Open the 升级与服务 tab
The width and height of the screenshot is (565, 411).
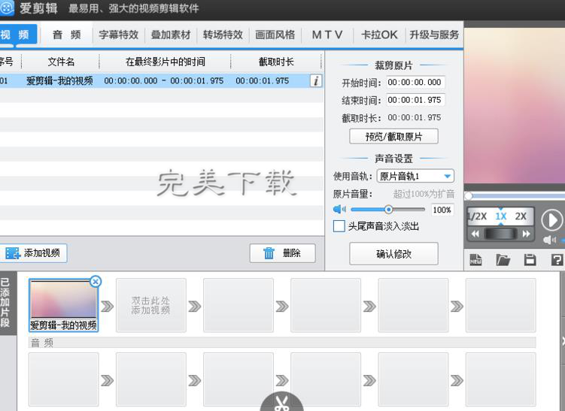[x=434, y=35]
